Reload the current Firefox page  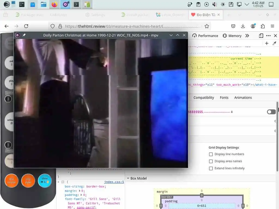[x=26, y=26]
